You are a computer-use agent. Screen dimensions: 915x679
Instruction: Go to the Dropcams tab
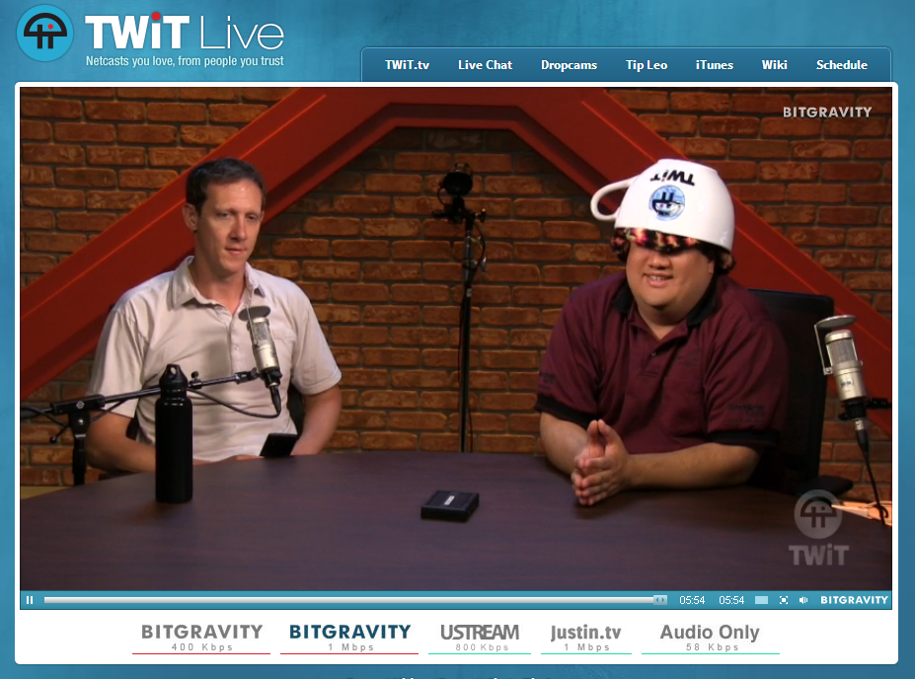(569, 65)
